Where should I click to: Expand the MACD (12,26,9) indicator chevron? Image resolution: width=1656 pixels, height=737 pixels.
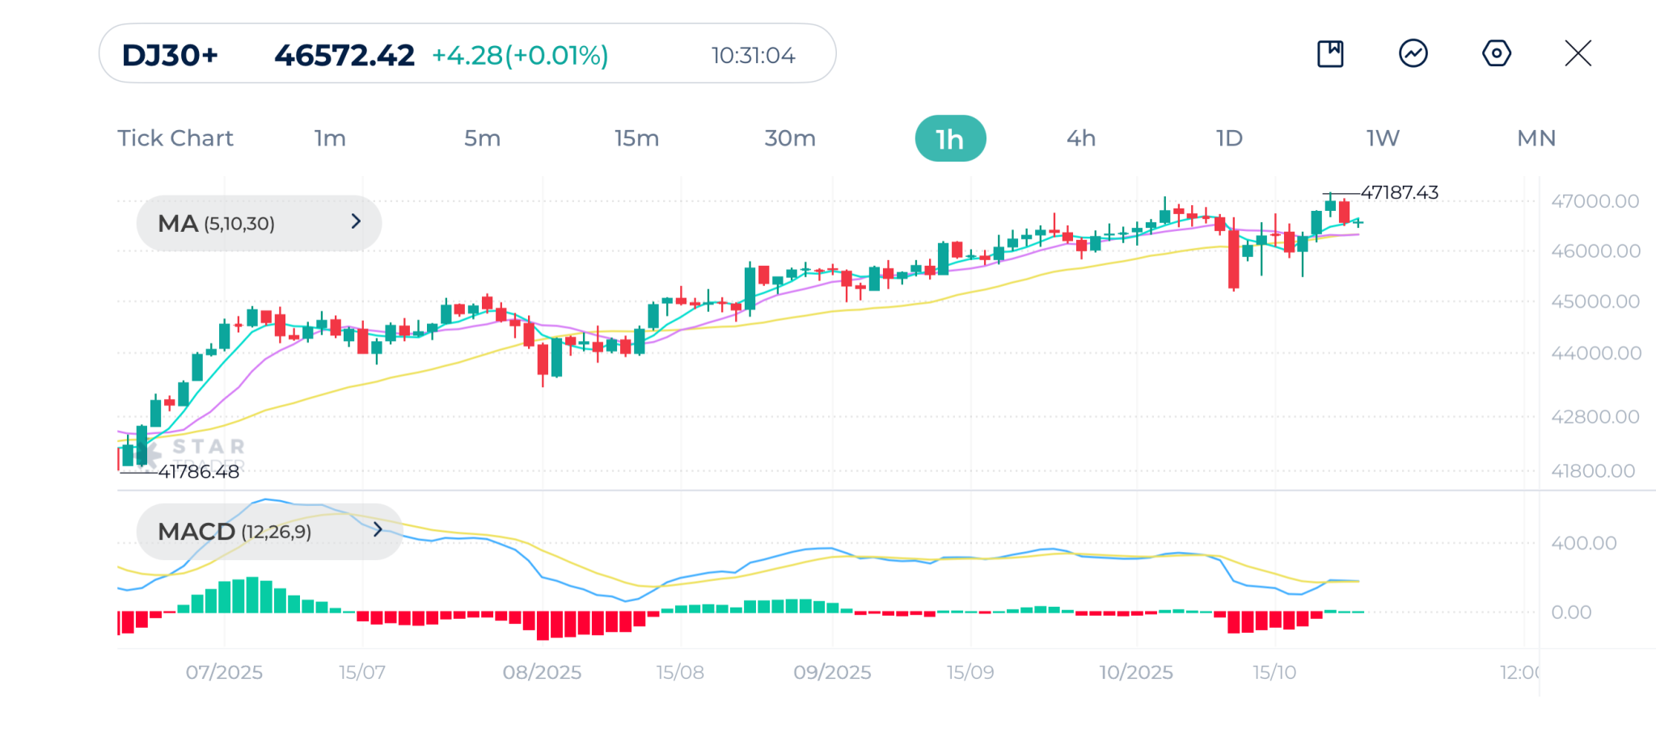[x=377, y=530]
